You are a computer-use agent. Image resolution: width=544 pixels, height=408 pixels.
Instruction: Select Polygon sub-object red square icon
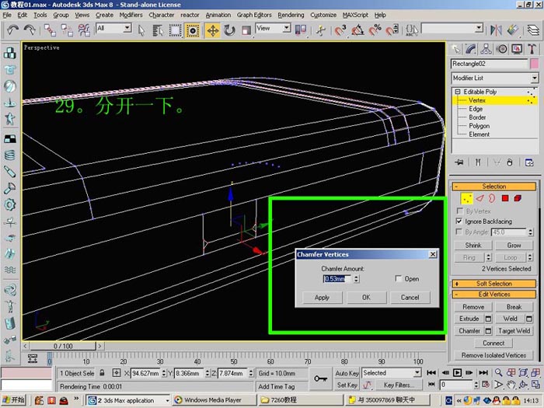pos(505,198)
